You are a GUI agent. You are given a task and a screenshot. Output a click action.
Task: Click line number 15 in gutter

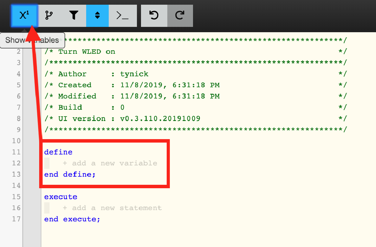16,197
